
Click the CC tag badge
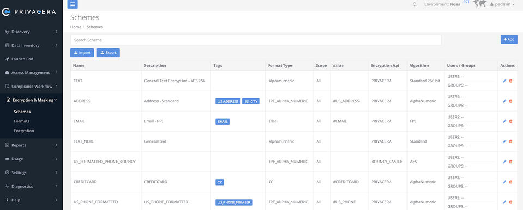220,182
